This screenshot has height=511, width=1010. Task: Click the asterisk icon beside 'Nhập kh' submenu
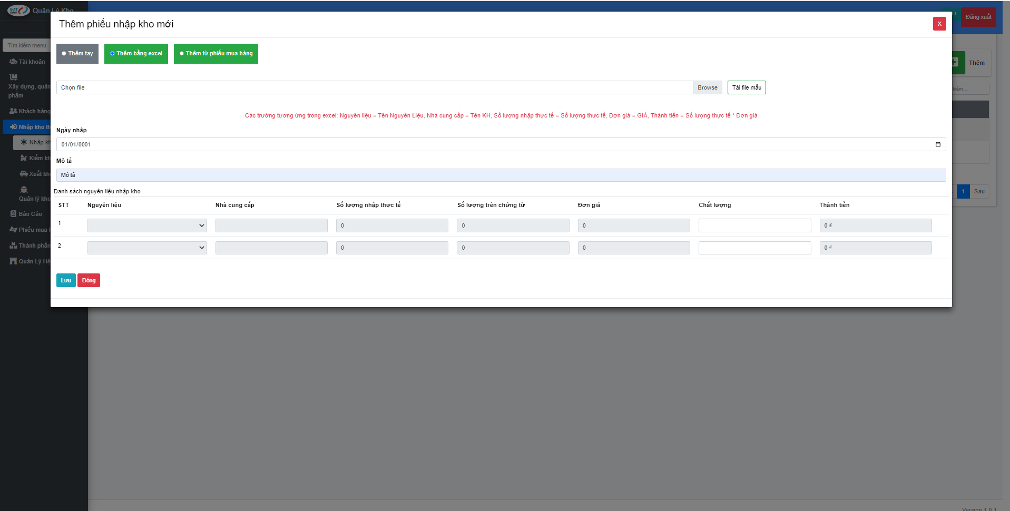tap(24, 142)
